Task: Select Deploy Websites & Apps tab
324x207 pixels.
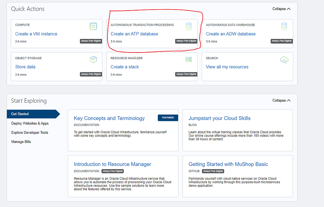Action: 30,123
